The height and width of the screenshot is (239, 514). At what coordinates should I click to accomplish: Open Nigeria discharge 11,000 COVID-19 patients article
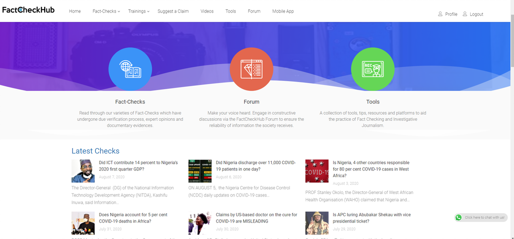pyautogui.click(x=256, y=166)
